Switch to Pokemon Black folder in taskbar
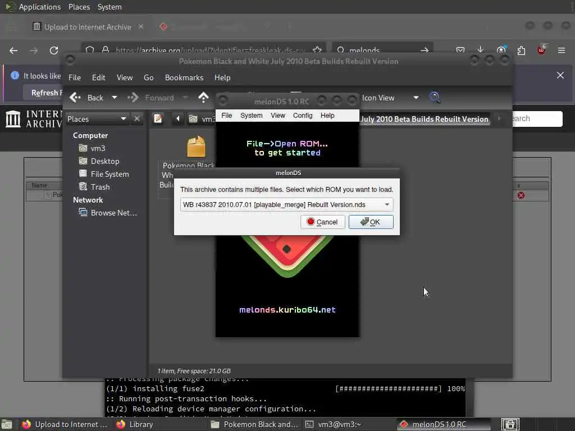This screenshot has height=431, width=575. [x=255, y=424]
